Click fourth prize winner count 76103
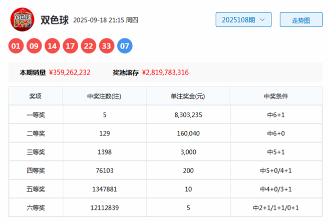 (105, 170)
